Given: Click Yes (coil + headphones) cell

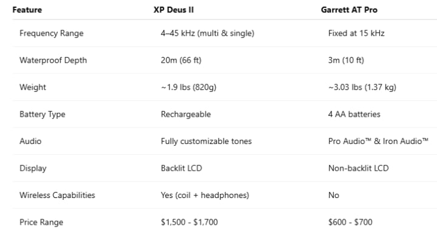Looking at the screenshot, I should (x=205, y=196).
